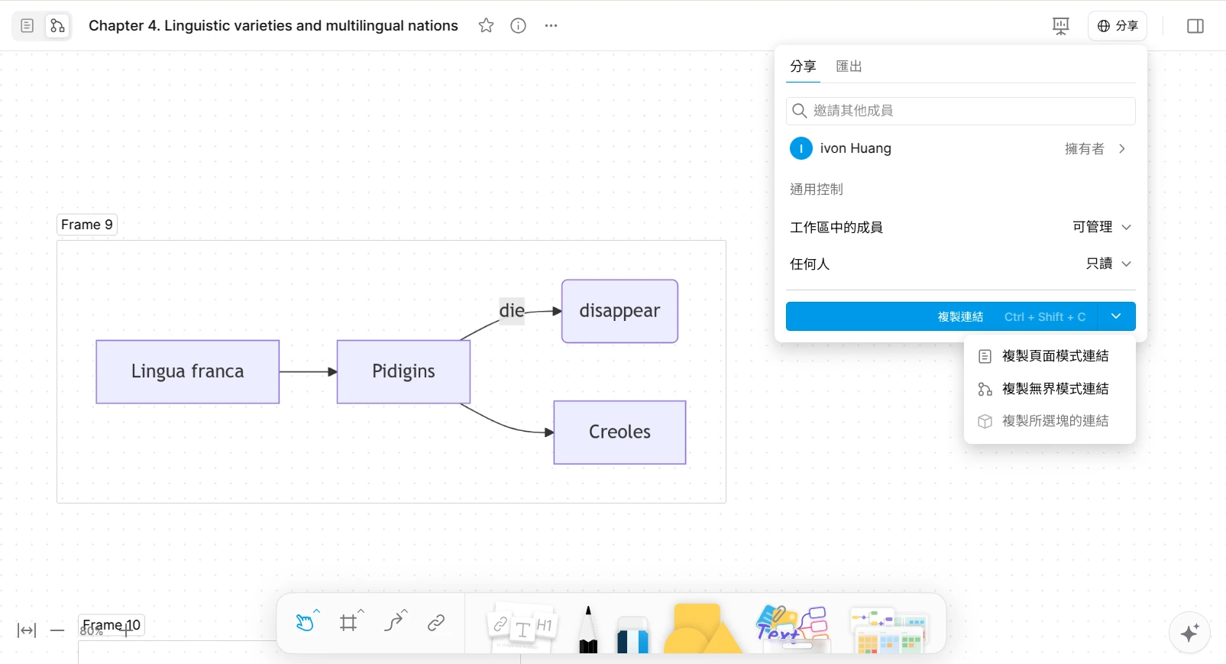Choose 複製頁面模式連結 from the menu

tap(1054, 356)
